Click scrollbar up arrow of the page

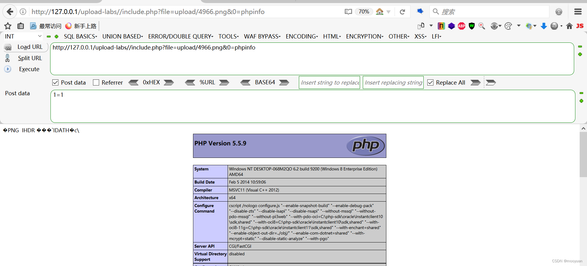click(583, 129)
